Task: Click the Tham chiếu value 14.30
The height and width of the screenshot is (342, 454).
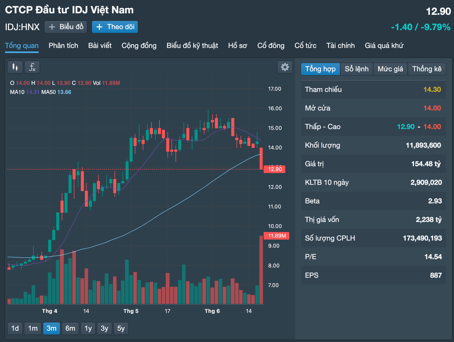Action: [x=432, y=90]
